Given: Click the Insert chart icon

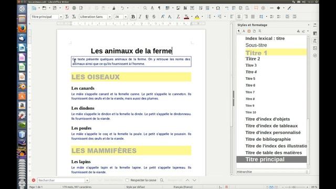Looking at the screenshot, I should point(185,8).
